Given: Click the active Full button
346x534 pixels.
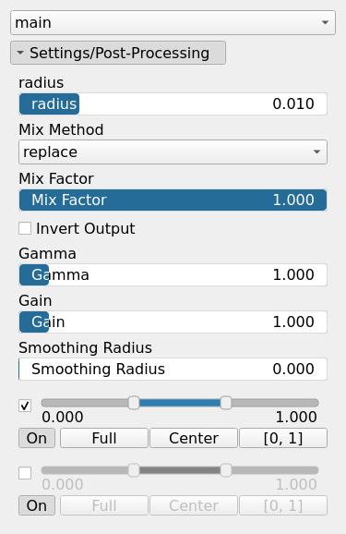Looking at the screenshot, I should [104, 438].
